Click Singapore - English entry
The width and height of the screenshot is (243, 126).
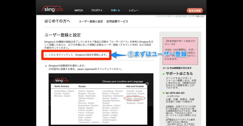click(x=135, y=103)
